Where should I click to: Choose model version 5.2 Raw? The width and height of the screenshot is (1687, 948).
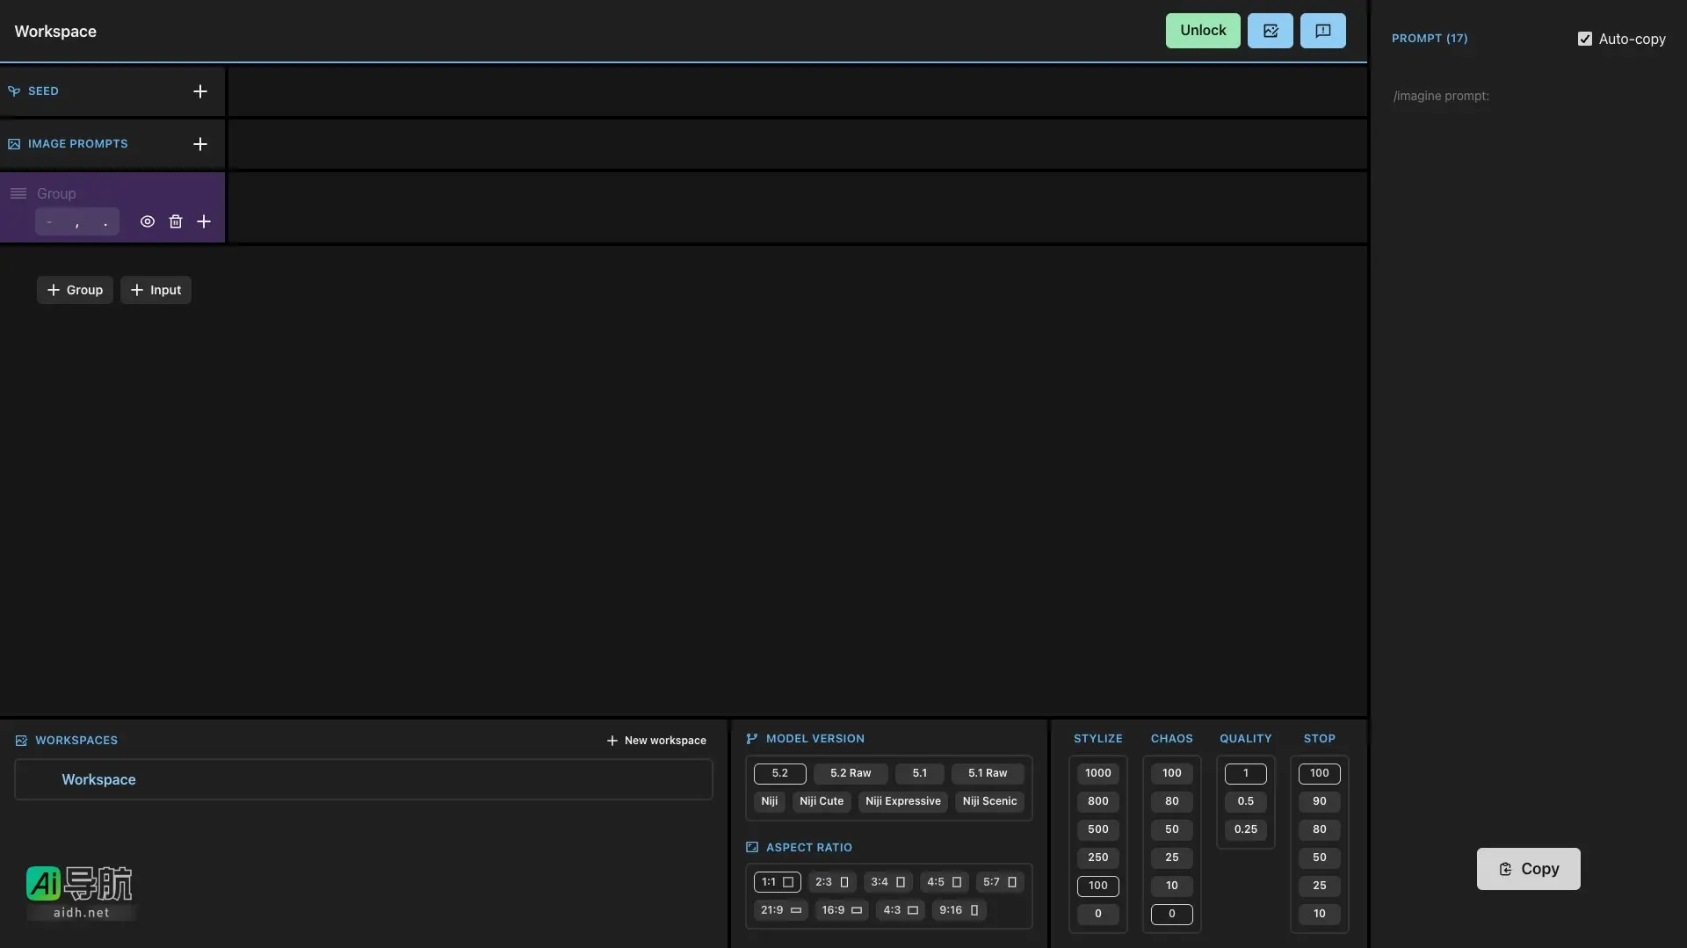coord(850,773)
